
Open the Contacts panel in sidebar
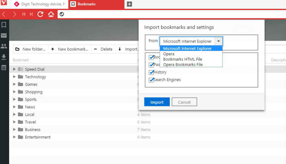click(4, 46)
